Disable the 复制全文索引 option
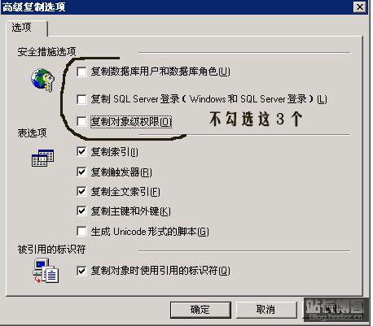 (x=81, y=191)
